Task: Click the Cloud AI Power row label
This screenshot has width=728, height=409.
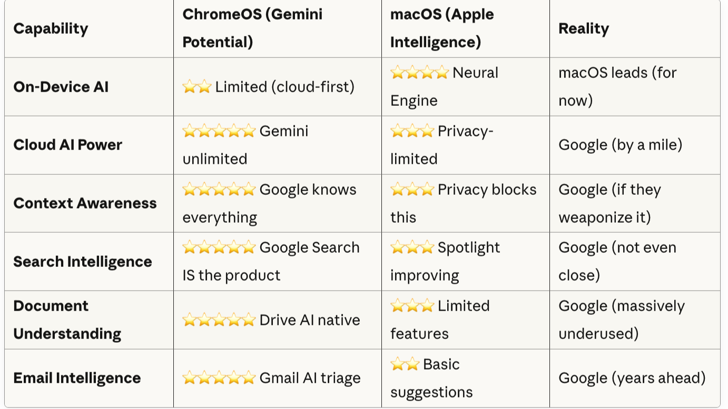Action: click(x=68, y=145)
